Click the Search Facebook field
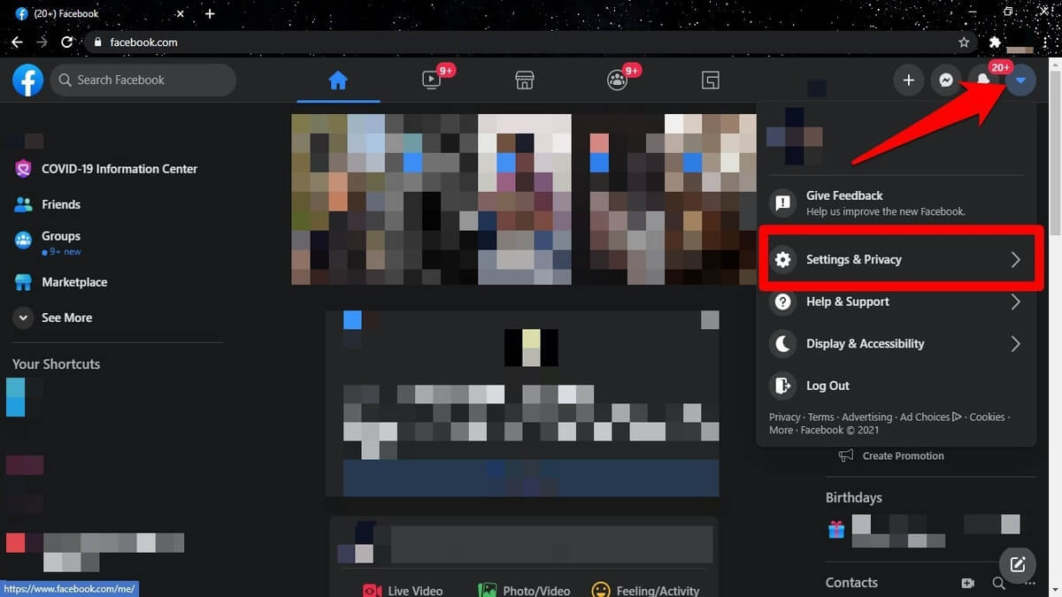 (x=146, y=80)
